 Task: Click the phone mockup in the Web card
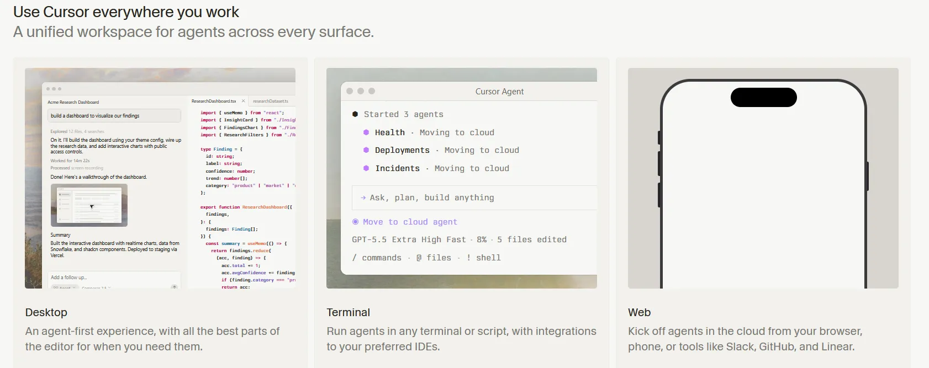tap(763, 184)
